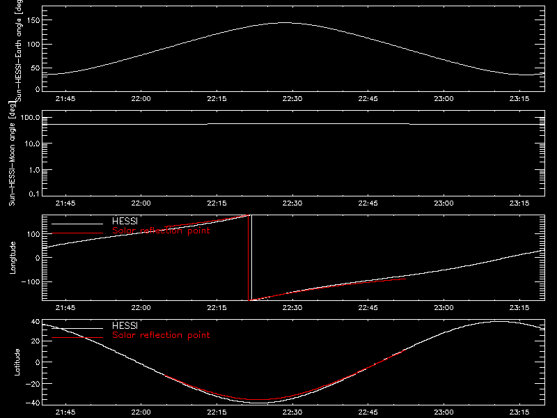
Task: Click the 10.0 tick on Moon angle axis
Action: pyautogui.click(x=32, y=144)
